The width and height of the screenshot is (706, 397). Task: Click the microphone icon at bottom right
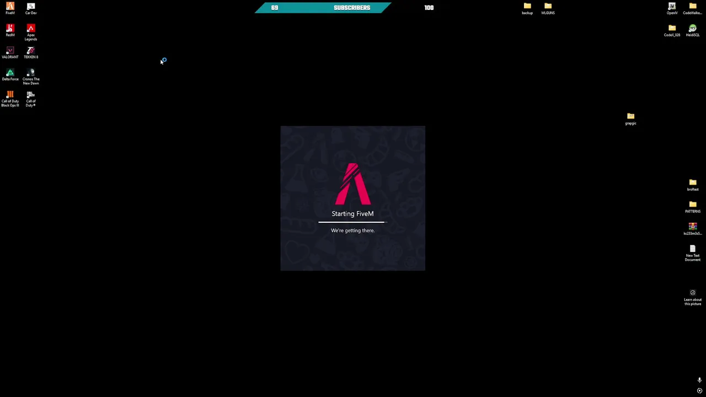(x=699, y=380)
